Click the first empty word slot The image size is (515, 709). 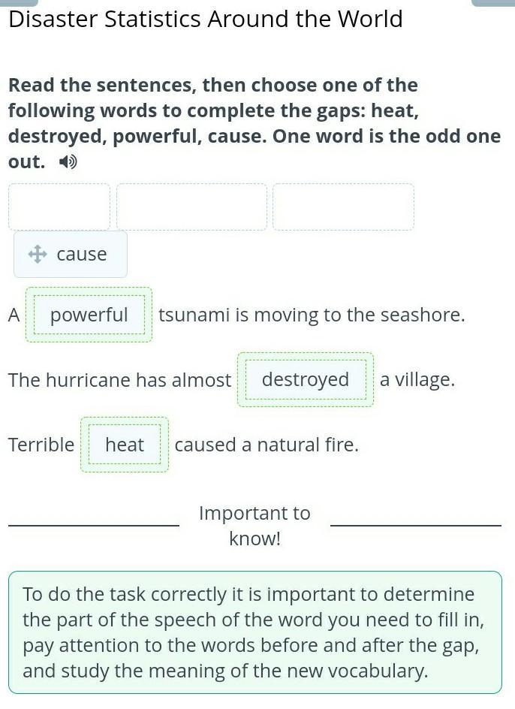coord(59,207)
